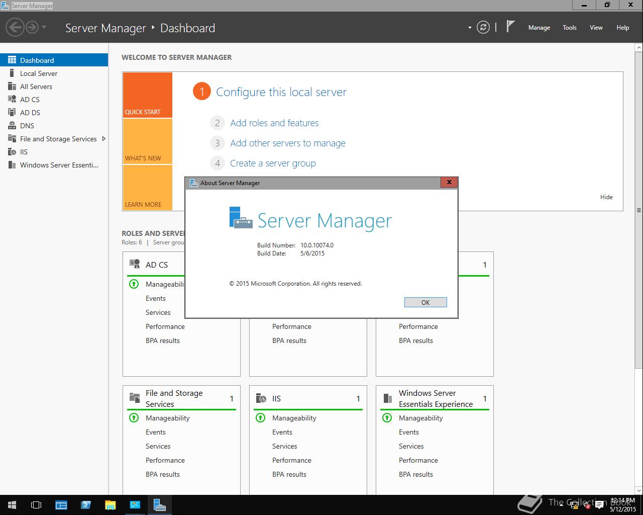
Task: Hide the welcome tile
Action: click(x=606, y=197)
